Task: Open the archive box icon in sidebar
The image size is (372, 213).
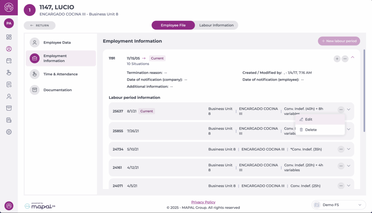Action: (9, 108)
